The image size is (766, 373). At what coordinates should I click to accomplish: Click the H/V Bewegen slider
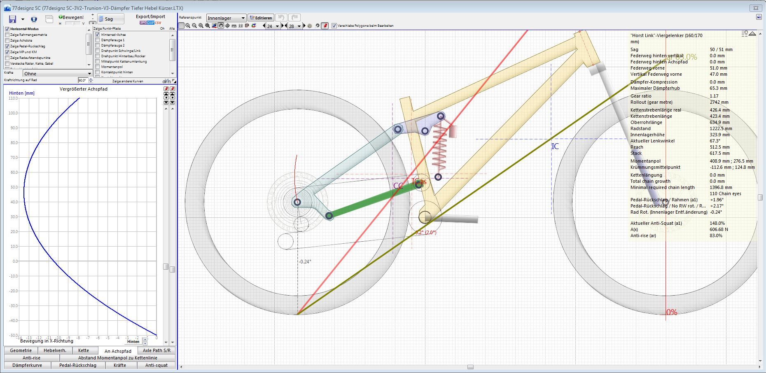point(74,23)
